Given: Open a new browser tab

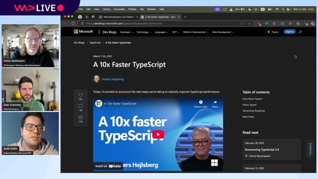Looking at the screenshot, I should click(x=185, y=17).
